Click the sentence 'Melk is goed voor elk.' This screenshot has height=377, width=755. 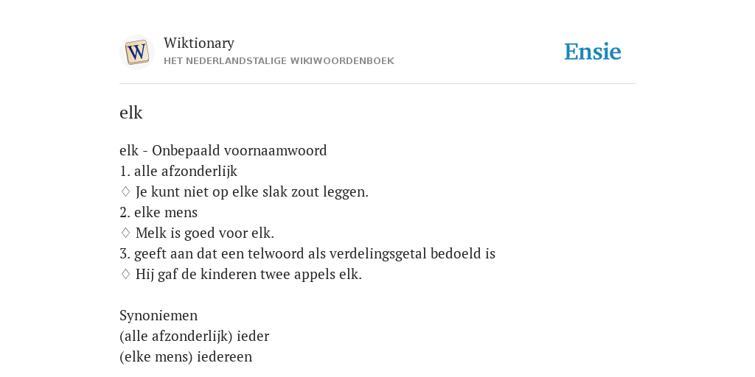coord(205,233)
